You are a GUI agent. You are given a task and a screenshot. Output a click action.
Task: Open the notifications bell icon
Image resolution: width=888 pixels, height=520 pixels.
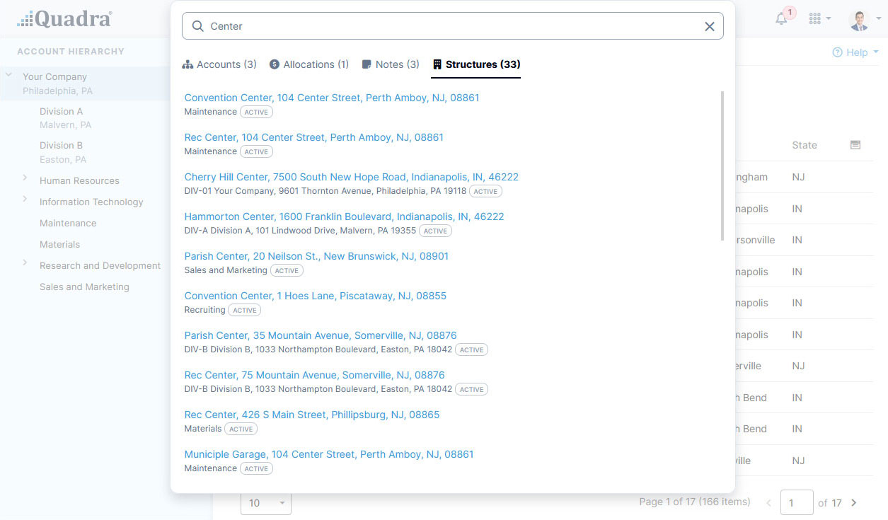(781, 19)
